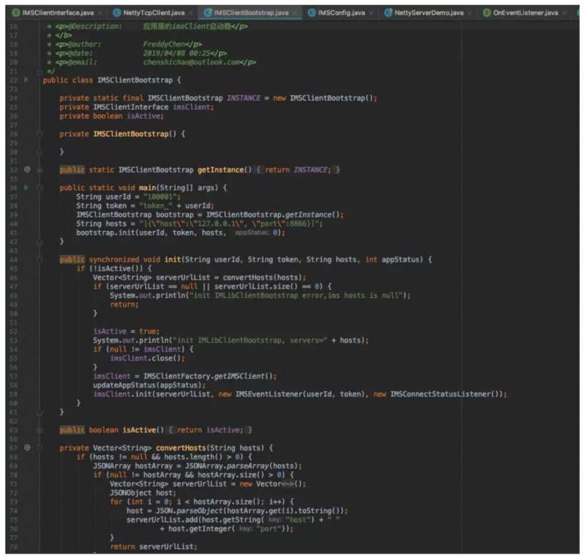584x557 pixels.
Task: Click the gutter annotation icon beside convertHosts
Action: click(x=27, y=447)
